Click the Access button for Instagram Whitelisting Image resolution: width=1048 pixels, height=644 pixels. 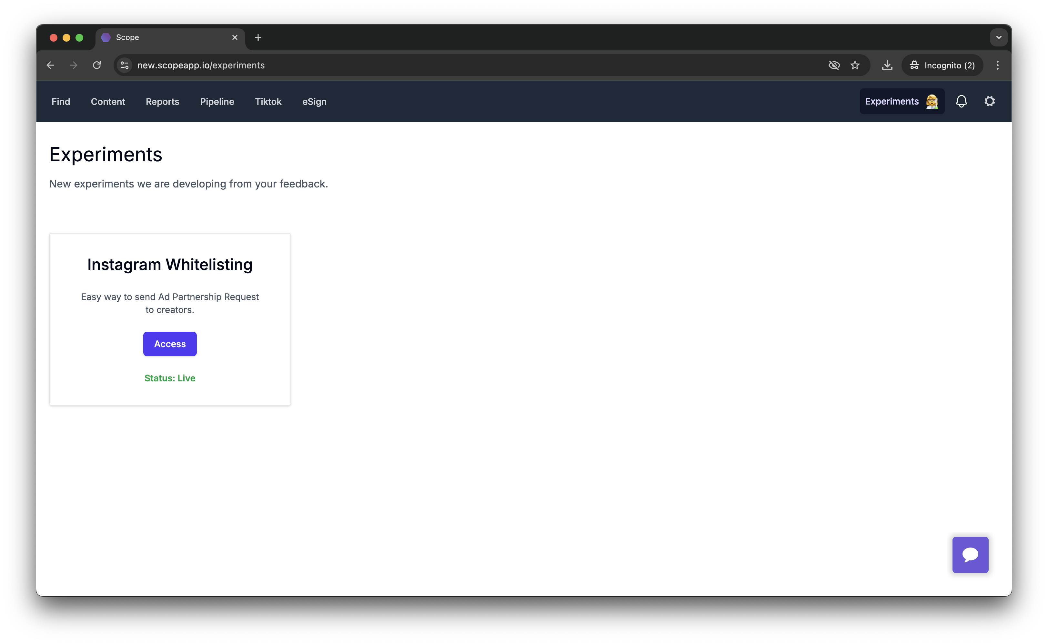click(169, 344)
